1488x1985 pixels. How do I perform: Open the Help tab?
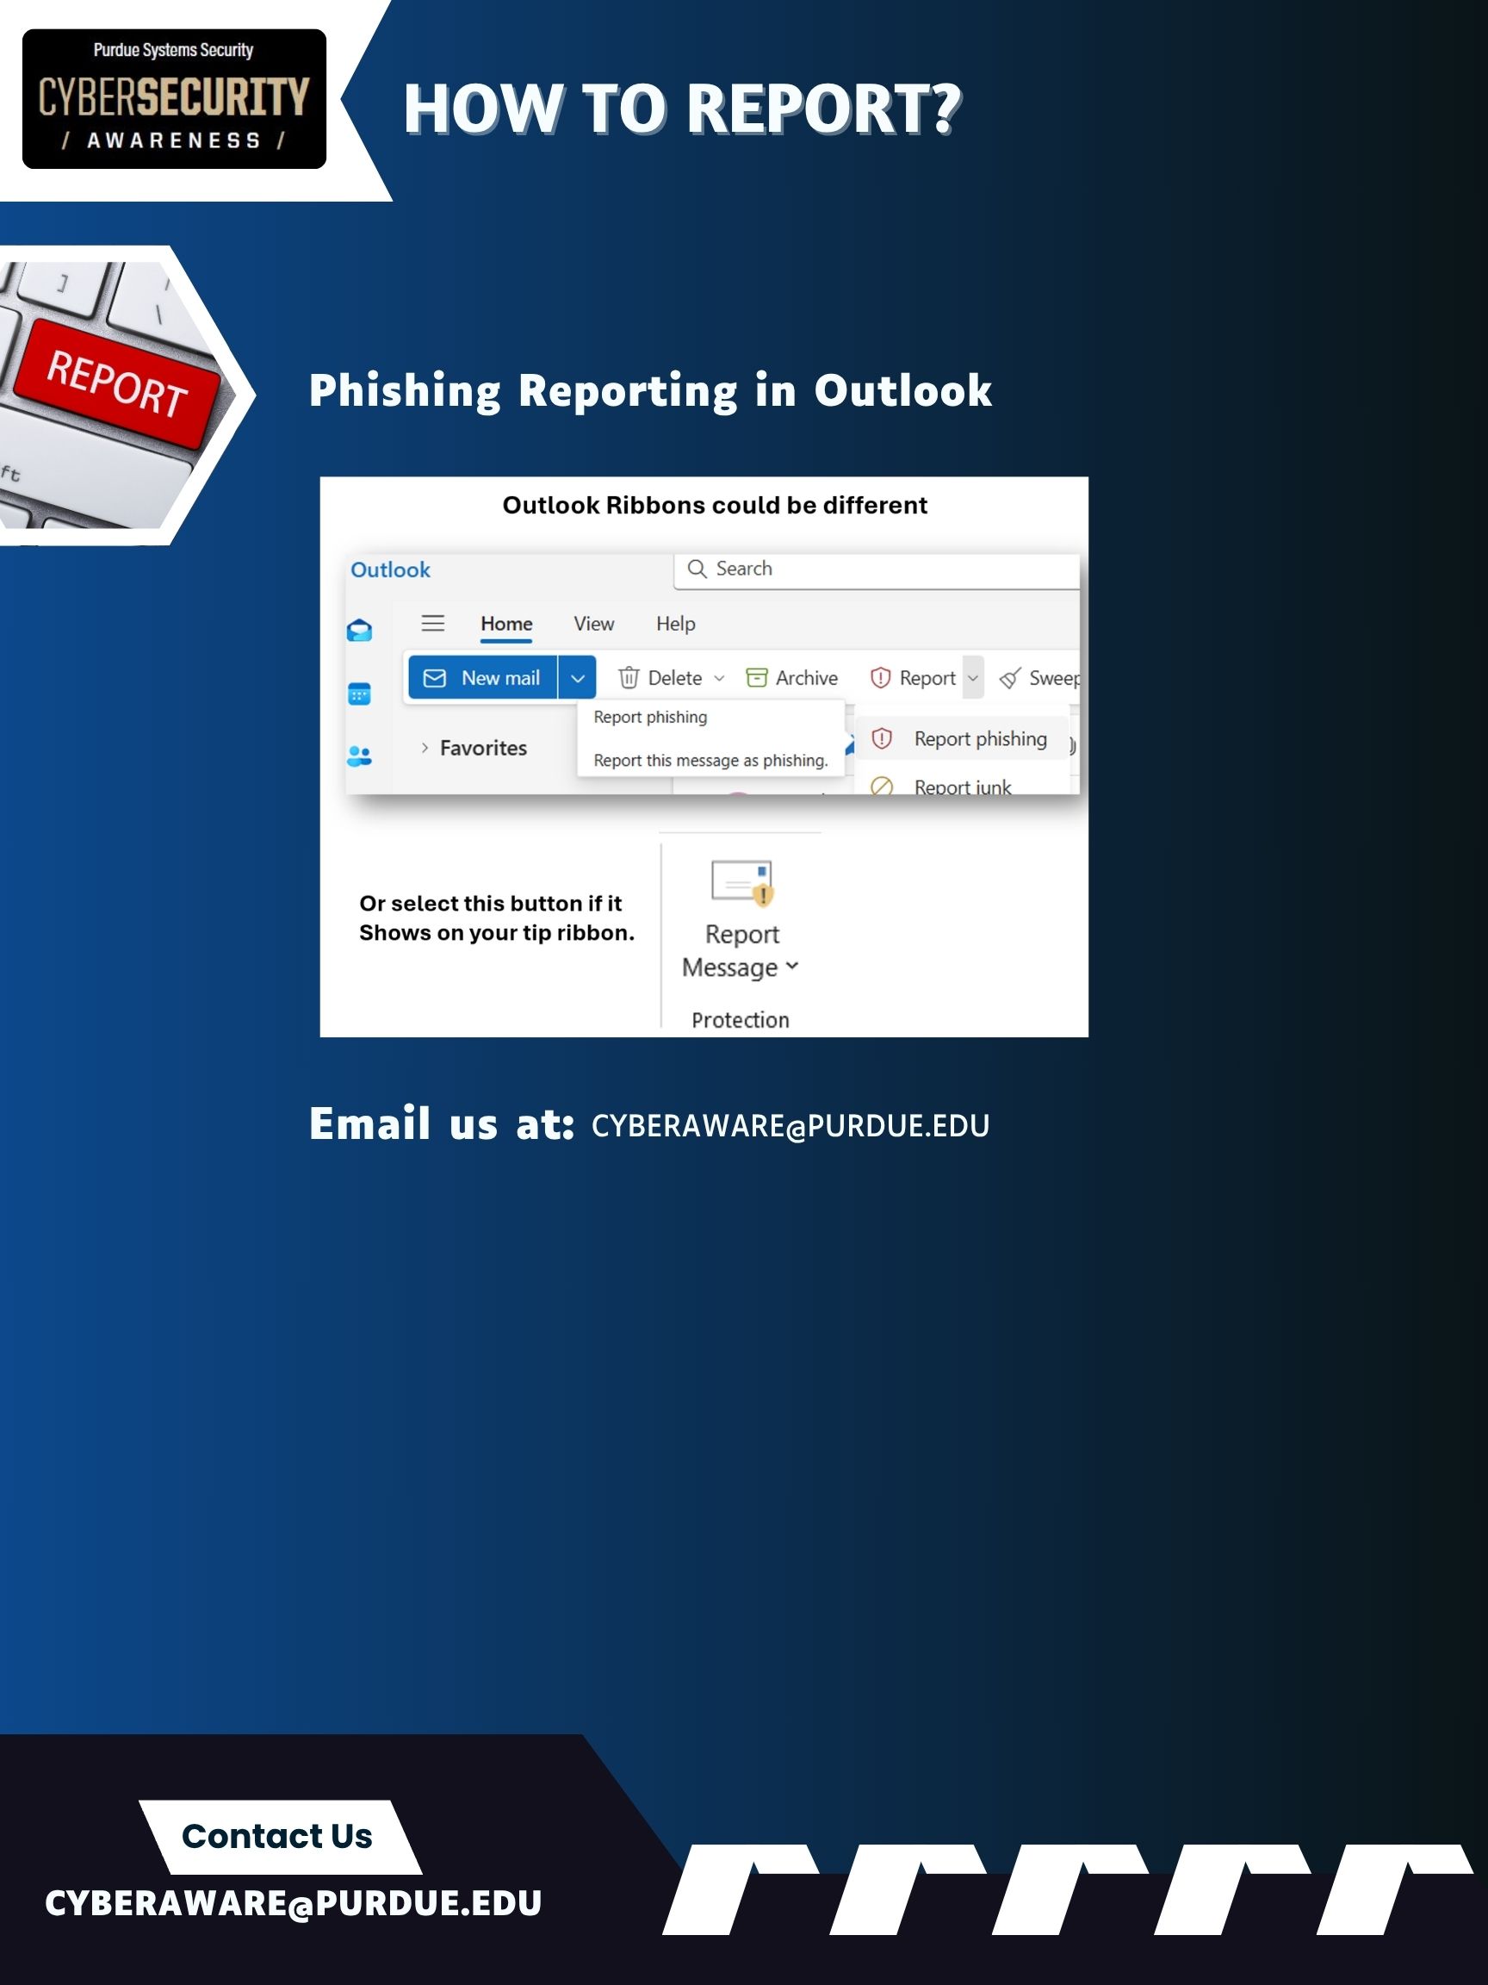pos(675,624)
